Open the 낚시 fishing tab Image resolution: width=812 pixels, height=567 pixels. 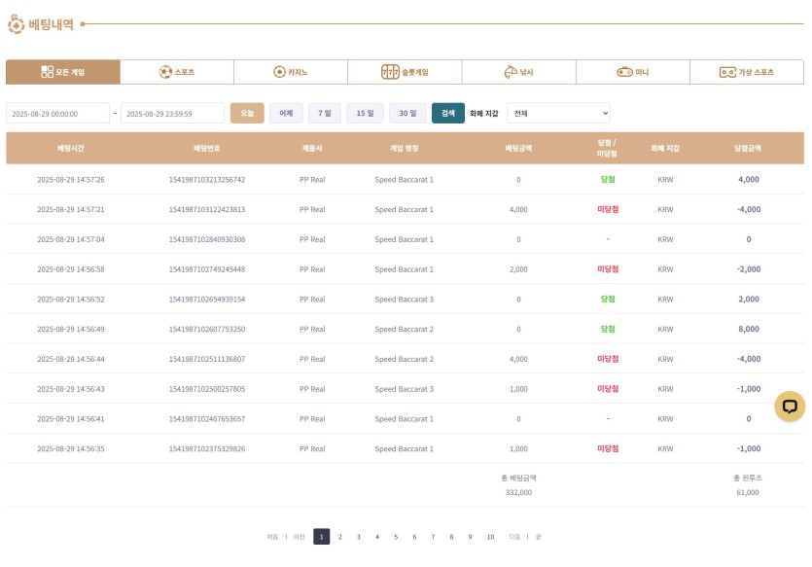pos(518,72)
